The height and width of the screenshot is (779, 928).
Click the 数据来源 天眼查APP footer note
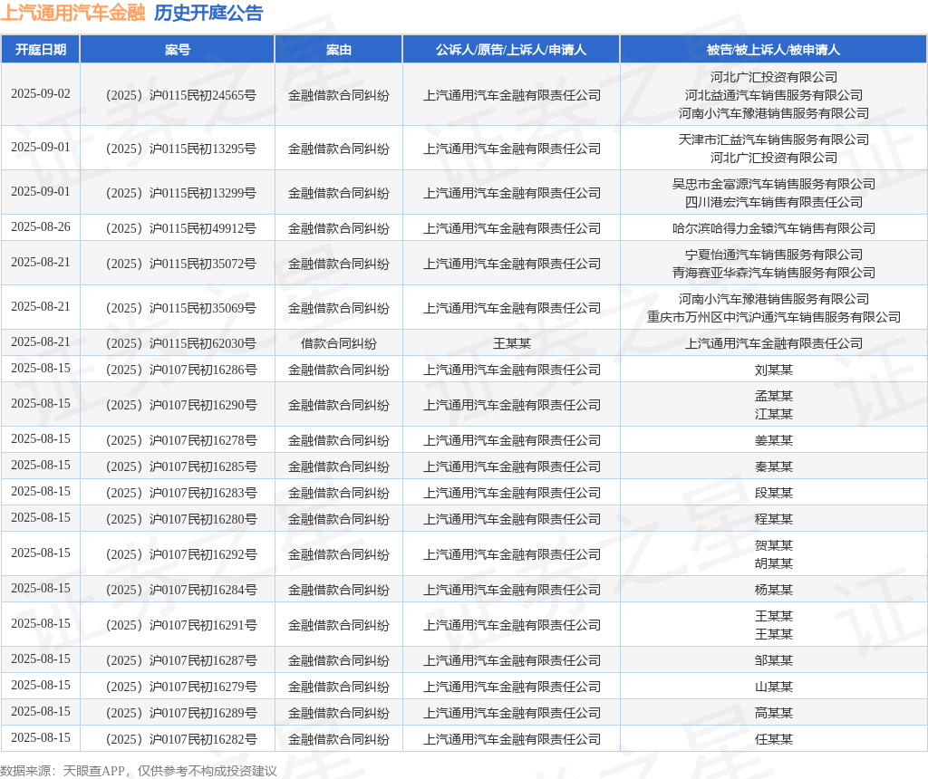[x=139, y=771]
